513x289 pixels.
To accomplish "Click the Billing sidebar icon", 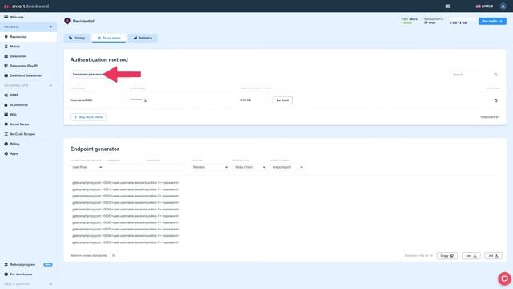I will 6,144.
